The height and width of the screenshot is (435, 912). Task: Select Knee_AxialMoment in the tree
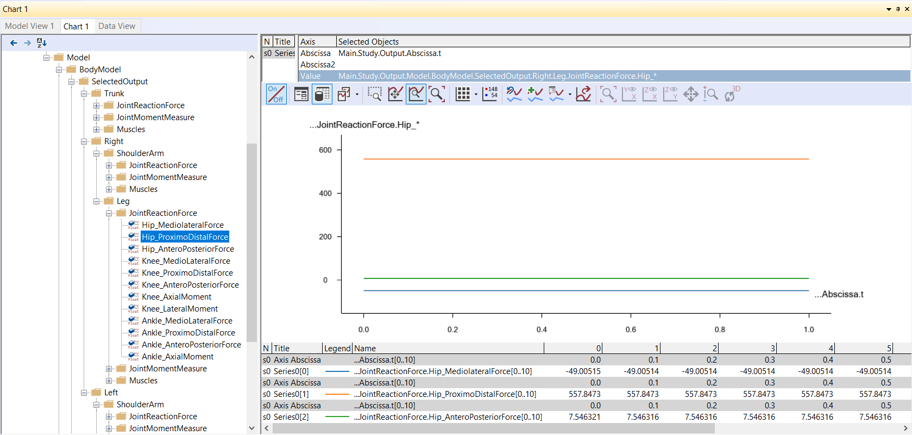[x=177, y=297]
